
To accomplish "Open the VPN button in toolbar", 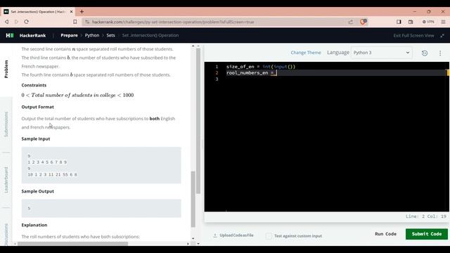I will click(x=428, y=22).
